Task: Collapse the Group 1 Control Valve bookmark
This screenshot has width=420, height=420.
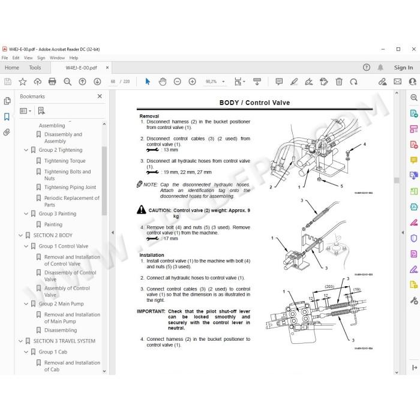Action: click(26, 246)
